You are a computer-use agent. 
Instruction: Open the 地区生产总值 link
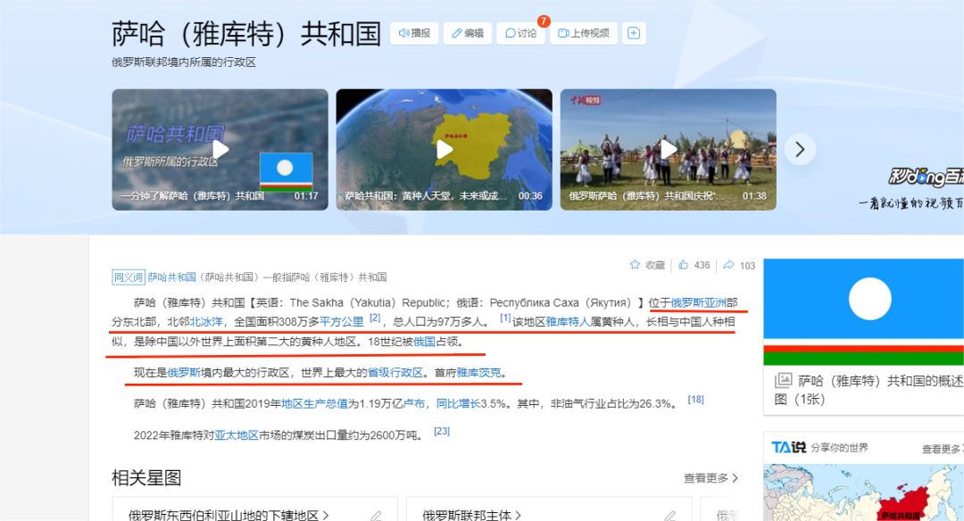coord(315,403)
